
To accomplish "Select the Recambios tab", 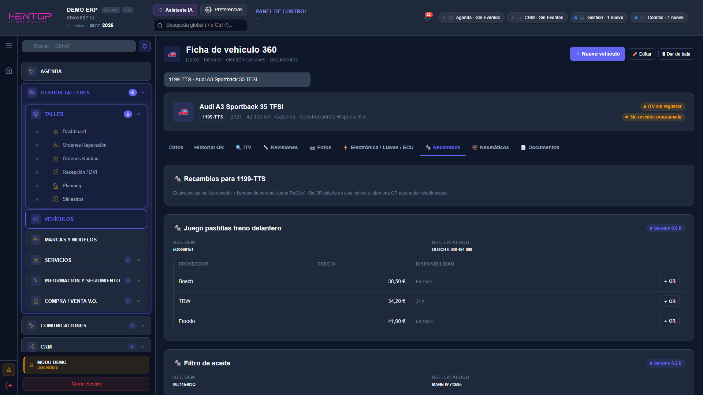I will coord(443,147).
